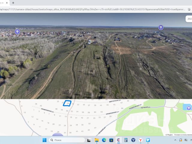Launch Microsoft Edge from the taskbar
The width and height of the screenshot is (192, 144).
(104, 140)
